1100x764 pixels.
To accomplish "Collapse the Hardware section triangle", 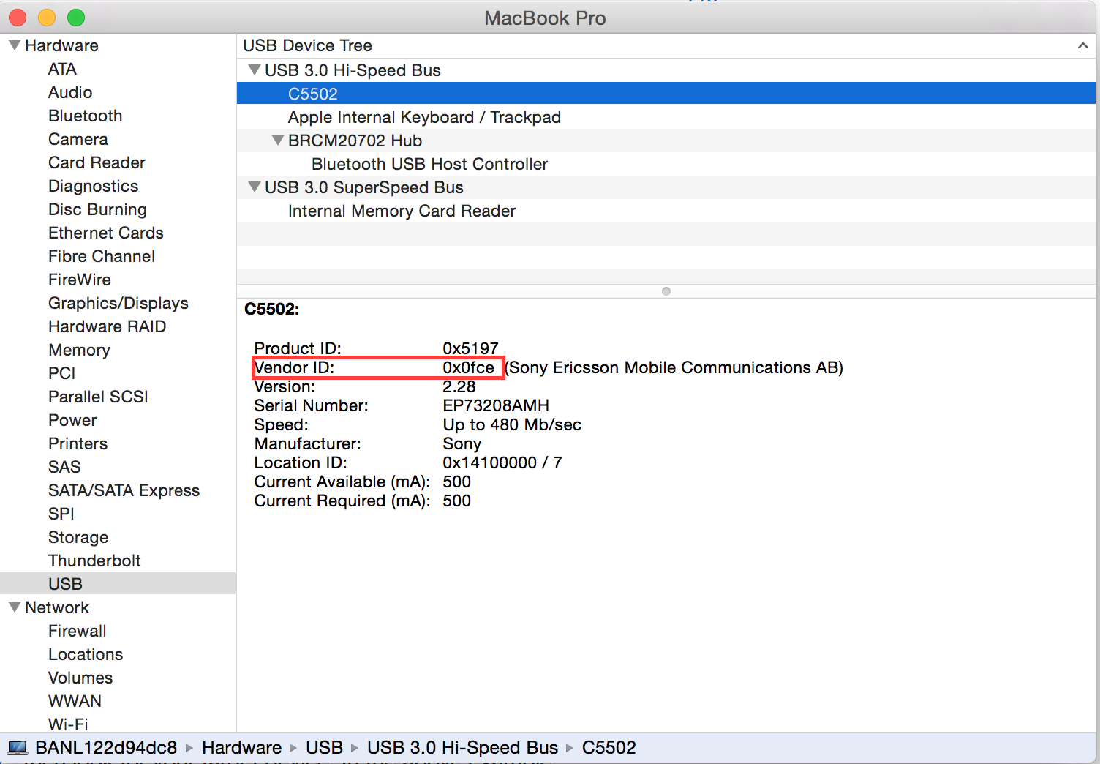I will [x=14, y=45].
